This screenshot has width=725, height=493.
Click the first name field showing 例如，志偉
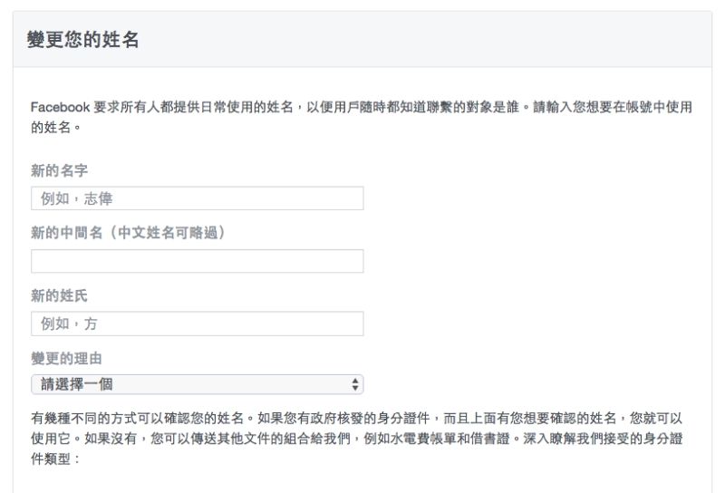pos(197,198)
